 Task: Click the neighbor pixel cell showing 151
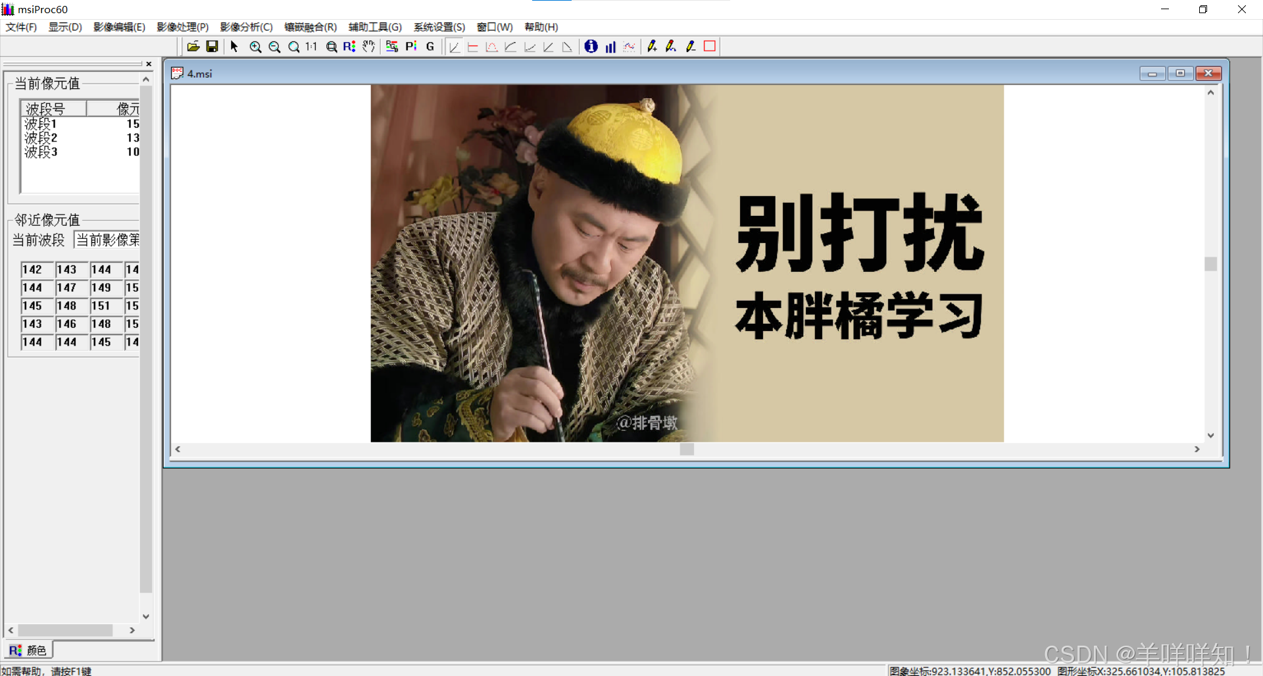pyautogui.click(x=106, y=306)
